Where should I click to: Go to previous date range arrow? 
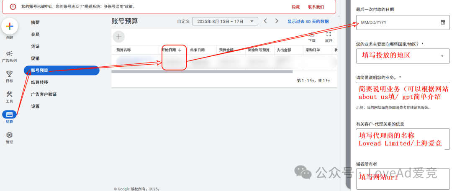click(x=265, y=21)
